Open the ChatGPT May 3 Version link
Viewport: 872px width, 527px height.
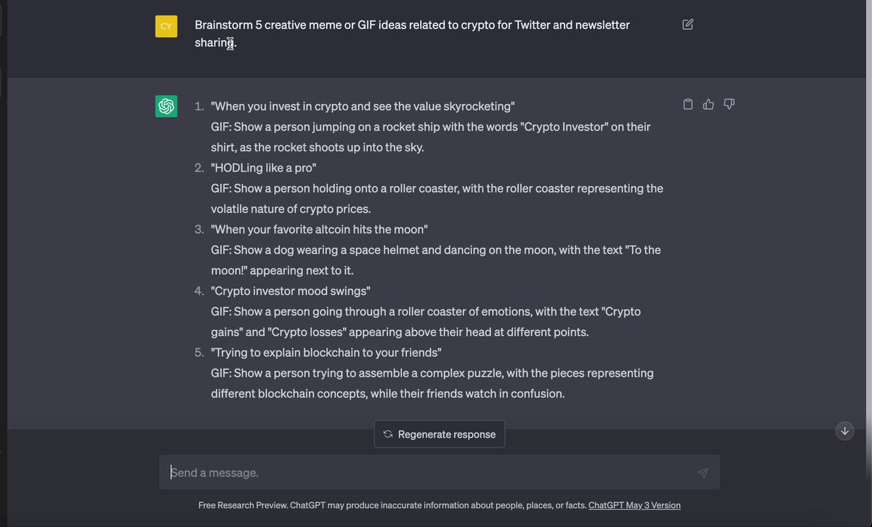tap(634, 505)
